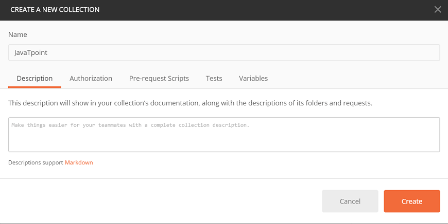Viewport: 448px width, 224px height.
Task: Focus the collection description text area
Action: (x=224, y=135)
